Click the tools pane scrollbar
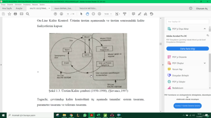The image size is (211, 118). (210, 63)
